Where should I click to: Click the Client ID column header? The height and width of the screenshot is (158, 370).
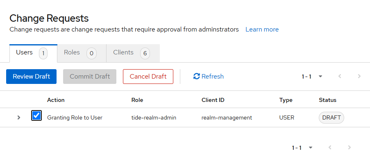213,100
